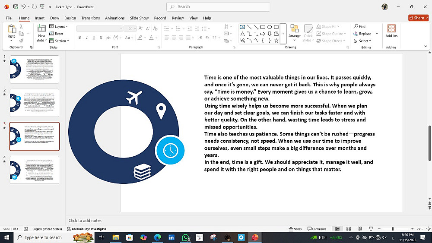The height and width of the screenshot is (243, 432).
Task: Toggle Italic formatting
Action: click(x=87, y=38)
